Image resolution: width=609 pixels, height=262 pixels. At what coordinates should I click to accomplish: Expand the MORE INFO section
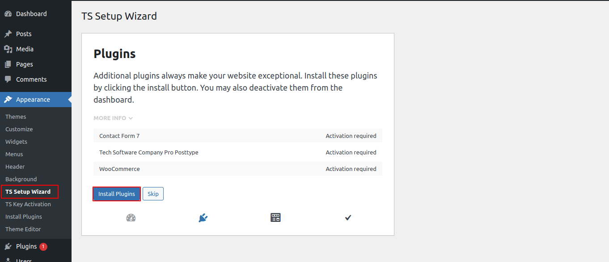coord(113,118)
